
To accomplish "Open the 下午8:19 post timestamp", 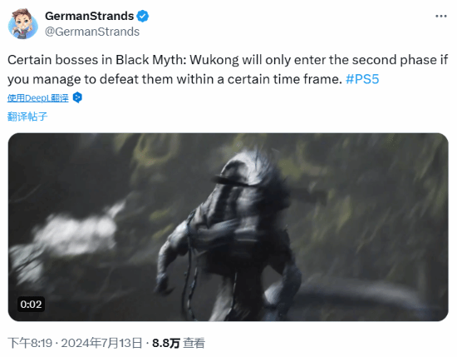I will [30, 343].
